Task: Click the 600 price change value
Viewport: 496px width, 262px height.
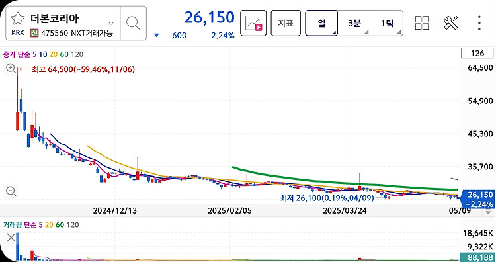Action: tap(179, 36)
